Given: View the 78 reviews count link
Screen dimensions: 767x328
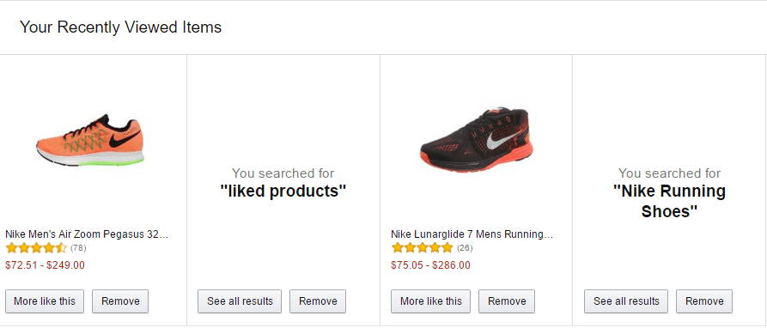Looking at the screenshot, I should point(78,248).
